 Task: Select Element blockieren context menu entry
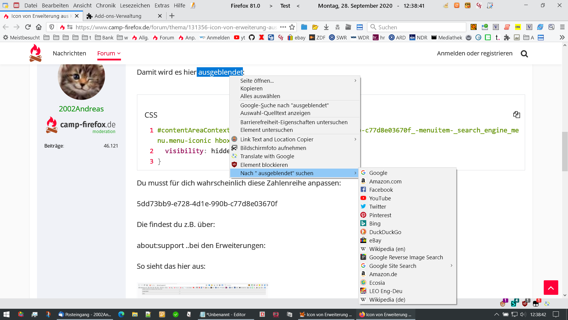pyautogui.click(x=264, y=165)
